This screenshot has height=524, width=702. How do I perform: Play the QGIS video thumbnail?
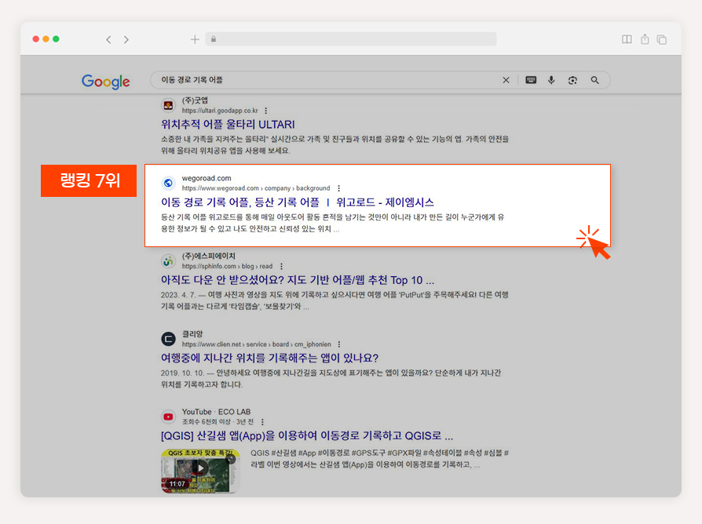coord(200,471)
